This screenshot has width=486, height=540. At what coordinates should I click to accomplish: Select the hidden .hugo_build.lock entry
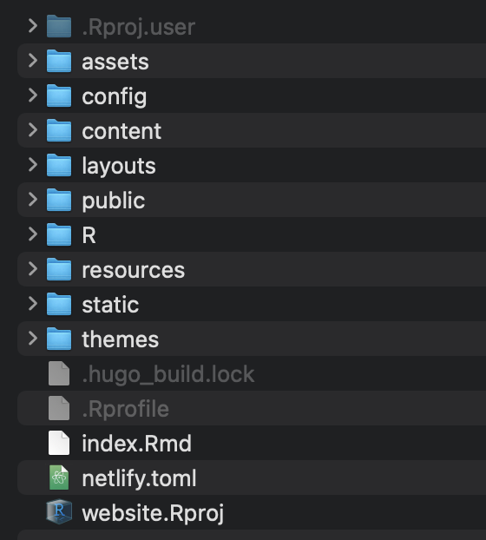252,373
